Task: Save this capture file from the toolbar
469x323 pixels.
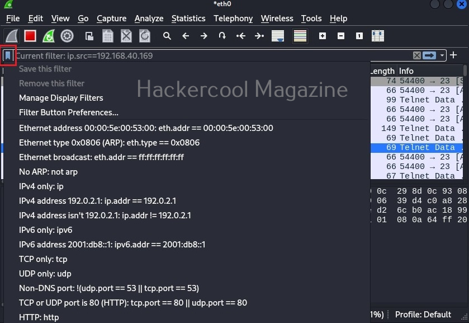Action: (108, 36)
